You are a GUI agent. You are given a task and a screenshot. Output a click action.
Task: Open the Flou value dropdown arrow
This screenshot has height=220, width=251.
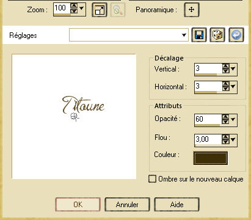tap(233, 139)
